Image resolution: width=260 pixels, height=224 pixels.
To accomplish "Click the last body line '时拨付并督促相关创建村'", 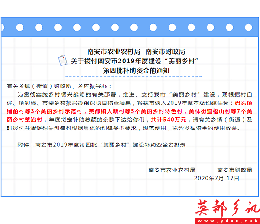I will (x=123, y=128).
